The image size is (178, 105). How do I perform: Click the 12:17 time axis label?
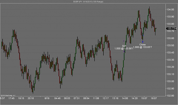click(x=106, y=98)
